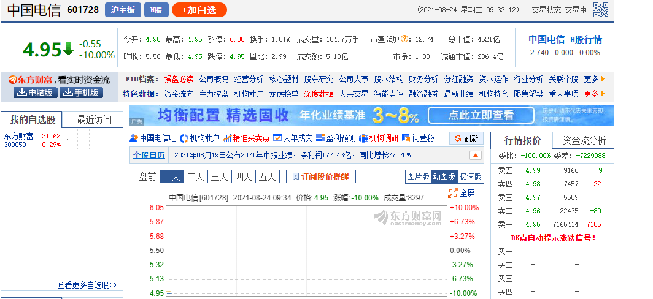Click 卖一 price 4.95 row
The image size is (653, 299).
(x=552, y=225)
